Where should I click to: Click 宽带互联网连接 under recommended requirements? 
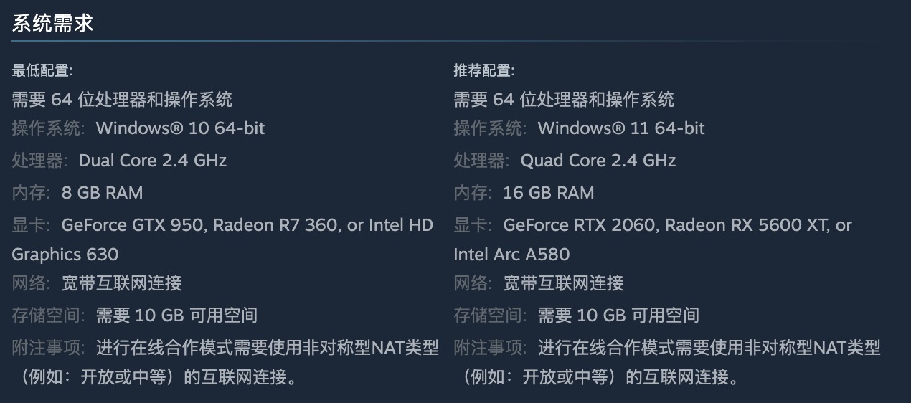pos(564,283)
